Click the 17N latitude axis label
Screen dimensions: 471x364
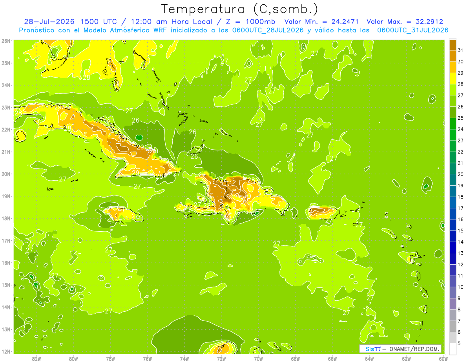[6, 240]
